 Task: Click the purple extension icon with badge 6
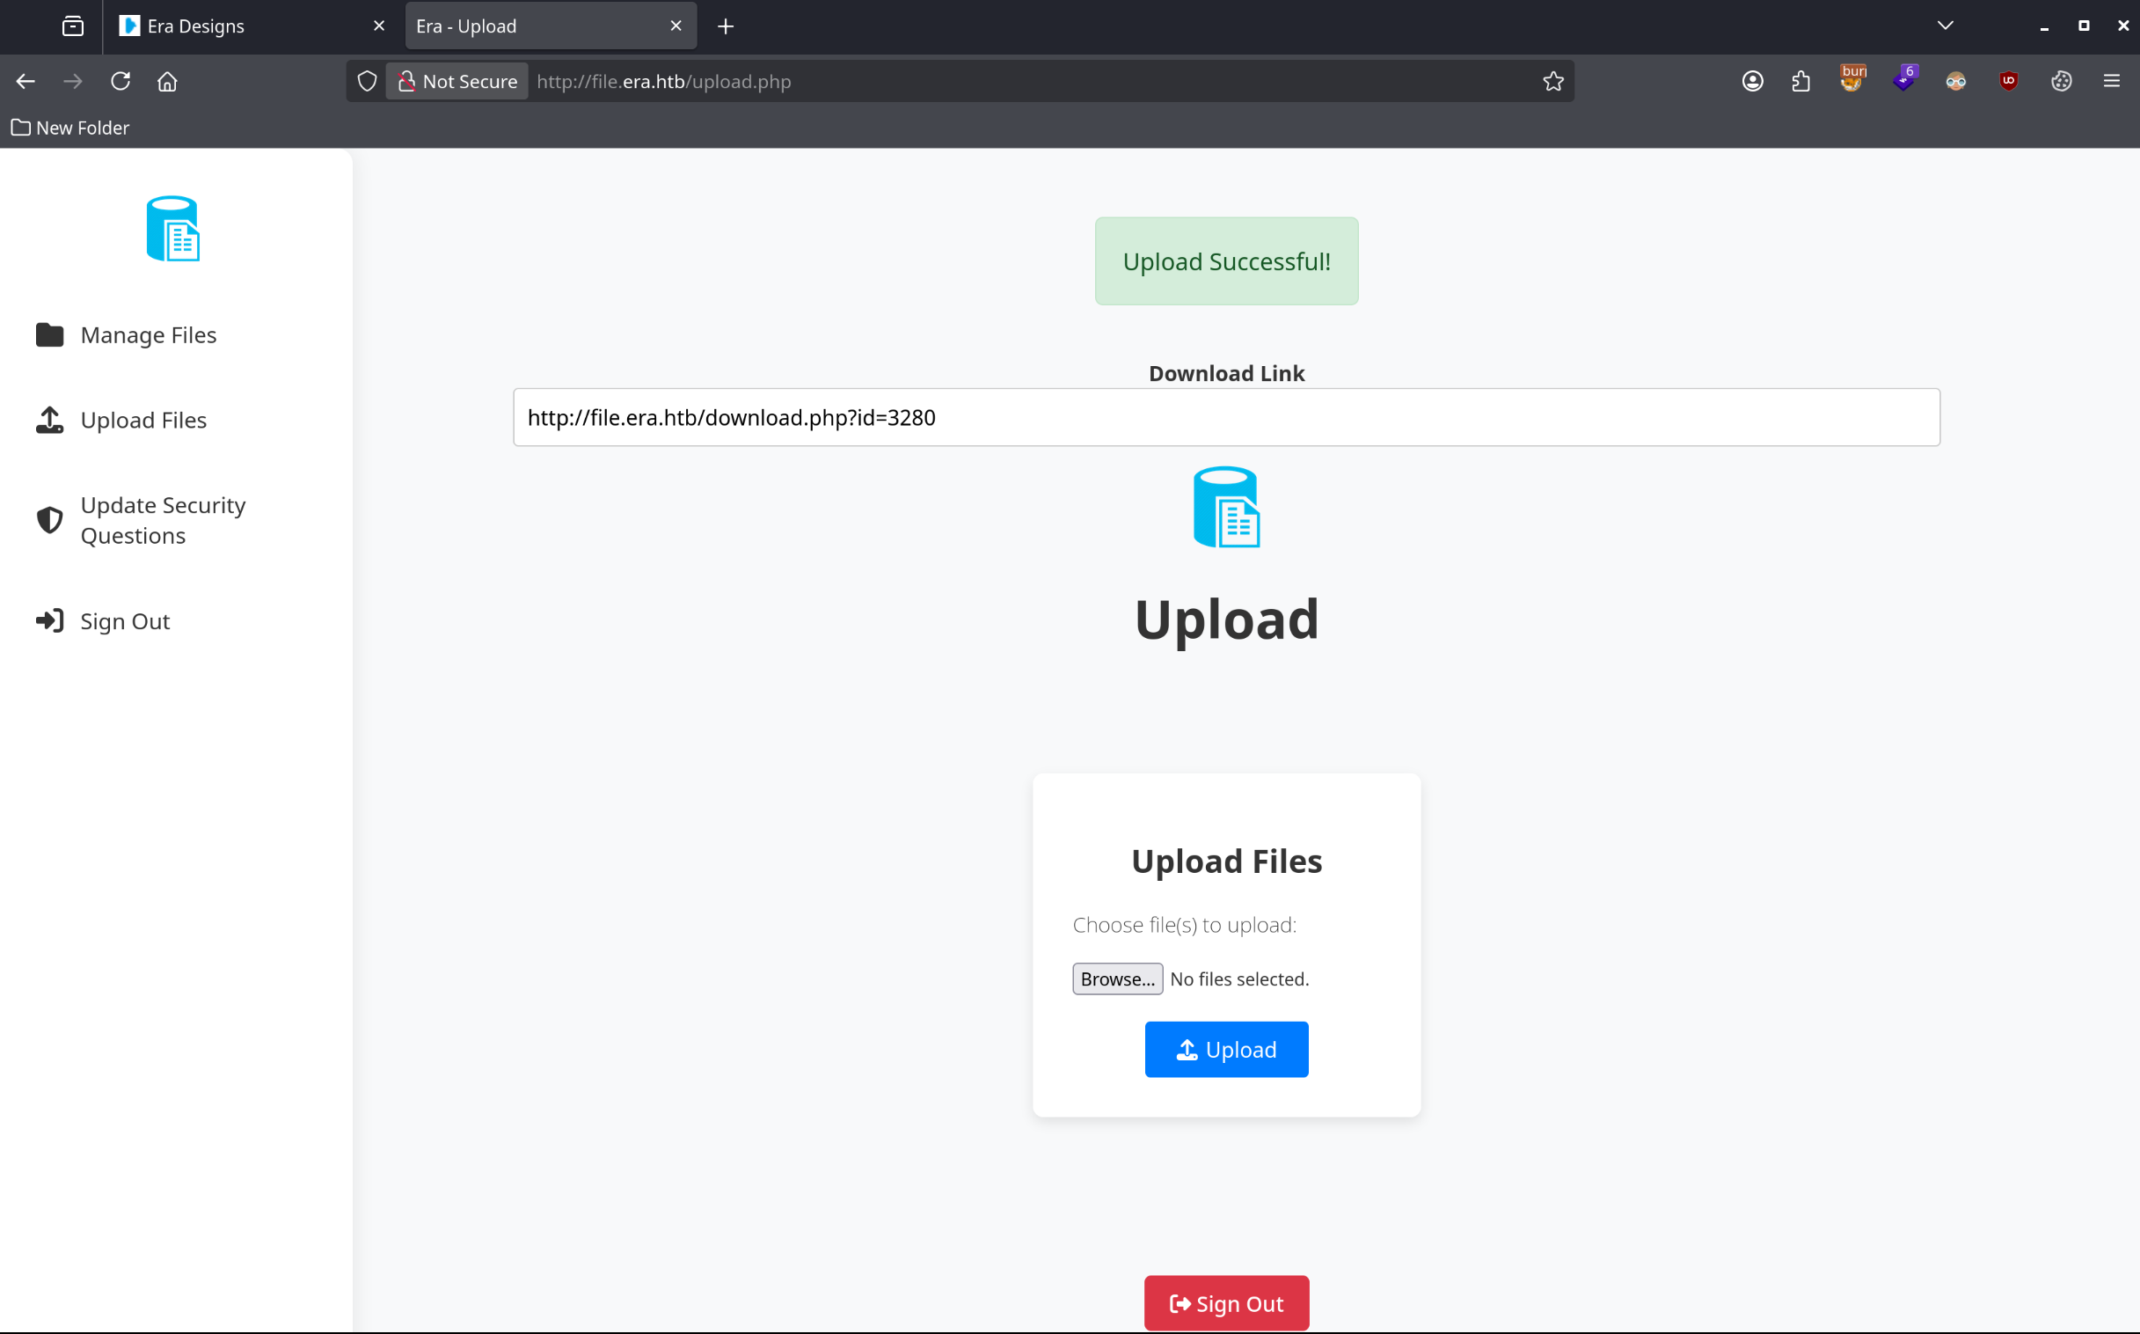click(1904, 79)
